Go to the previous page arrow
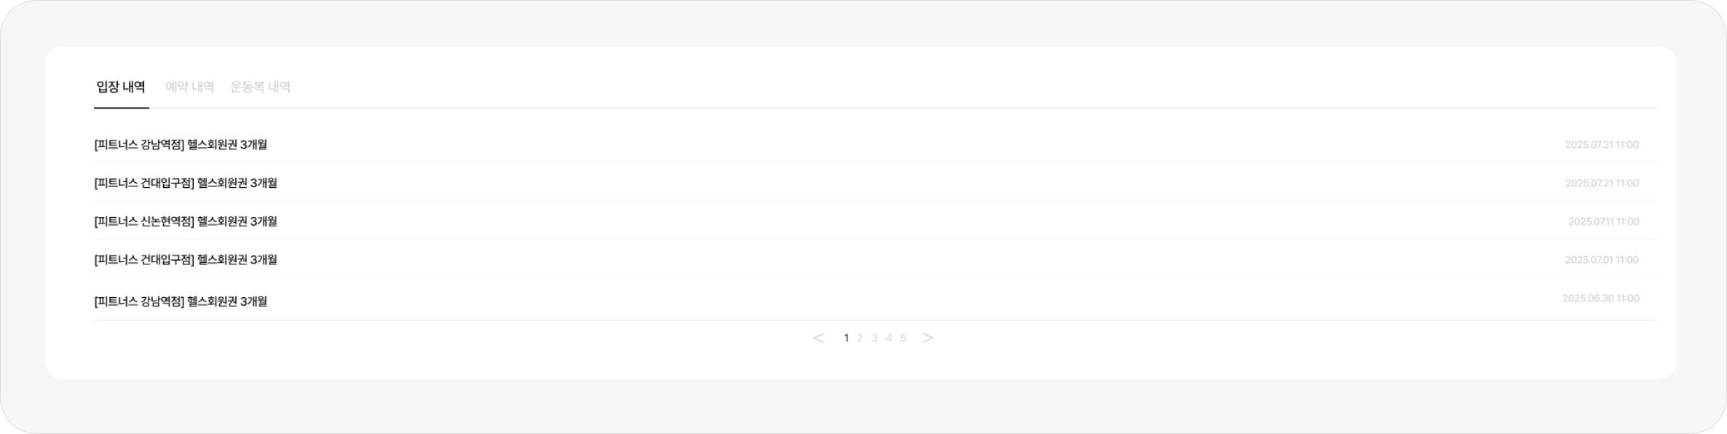Image resolution: width=1727 pixels, height=434 pixels. [x=818, y=338]
